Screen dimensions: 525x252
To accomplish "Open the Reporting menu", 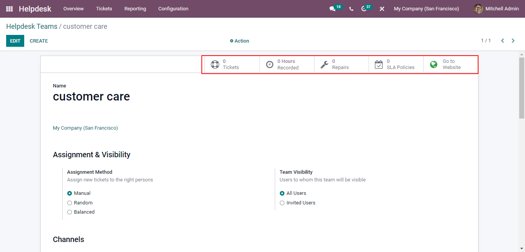I will click(x=135, y=8).
